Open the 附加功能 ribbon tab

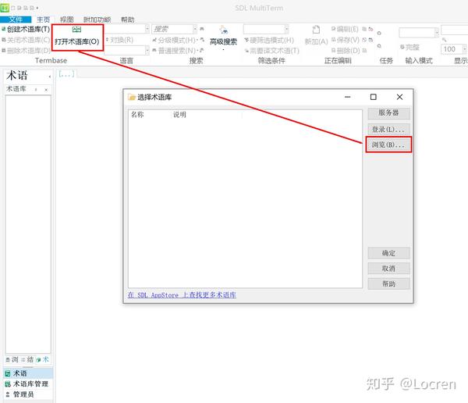coord(97,20)
